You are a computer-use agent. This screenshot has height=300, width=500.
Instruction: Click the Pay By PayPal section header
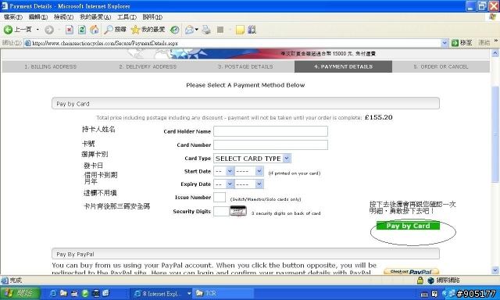[245, 254]
